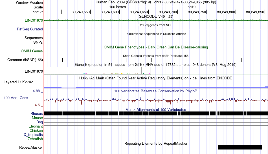The image size is (268, 154).
Task: Select the Dog species label
Action: click(40, 122)
